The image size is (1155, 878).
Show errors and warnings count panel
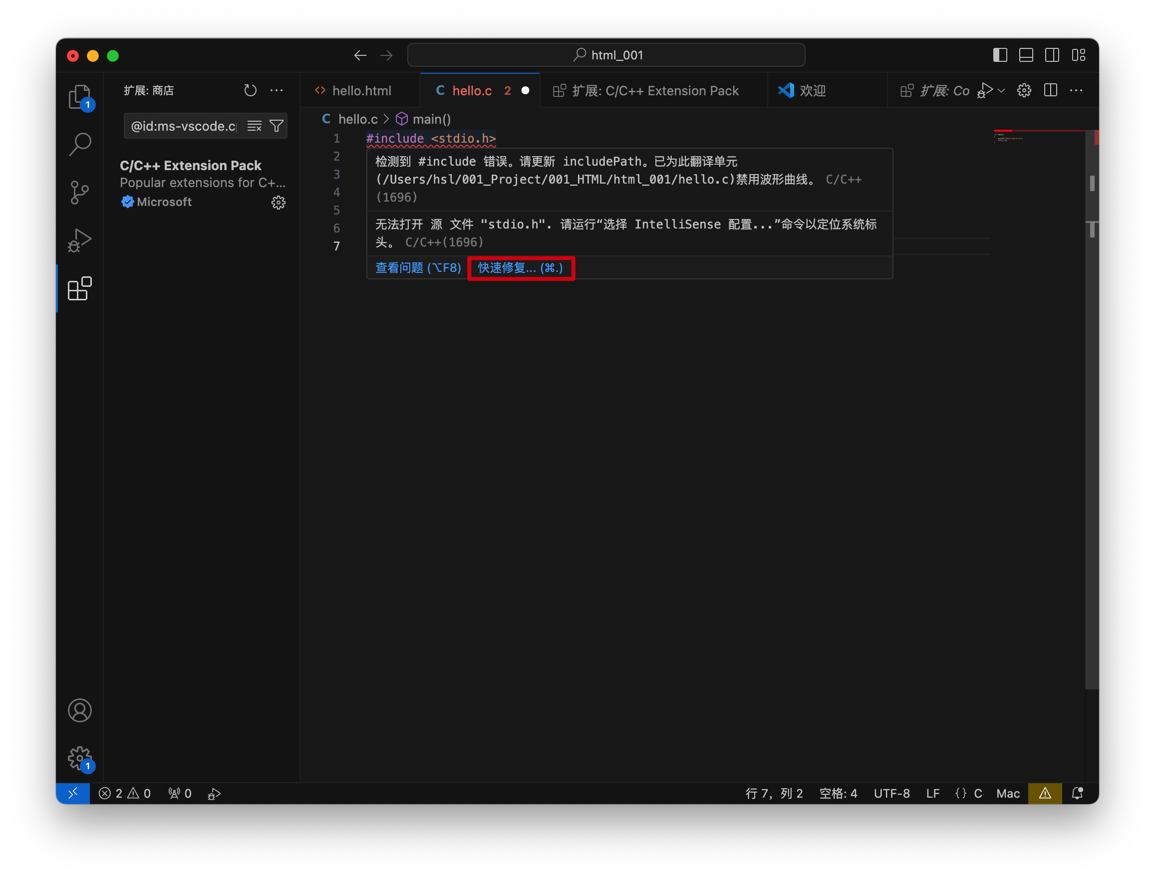click(x=124, y=793)
